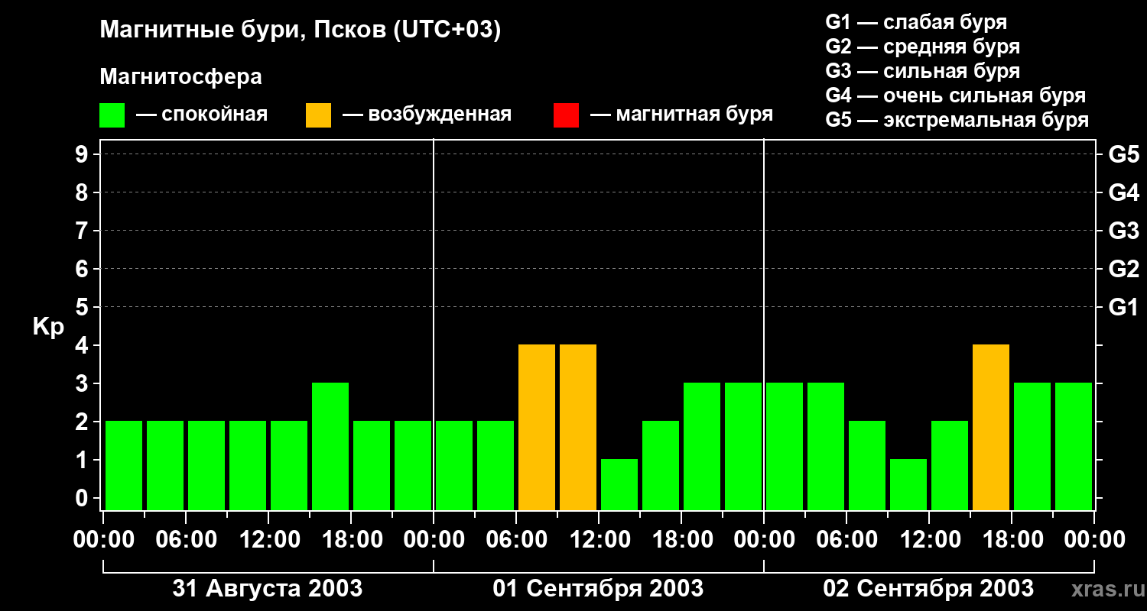The width and height of the screenshot is (1147, 611).
Task: Select the Kp 3 green bar on 31 Августа
Action: point(330,447)
